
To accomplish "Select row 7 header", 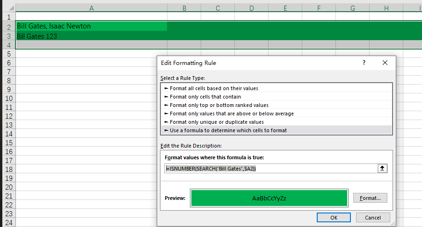I will [9, 72].
